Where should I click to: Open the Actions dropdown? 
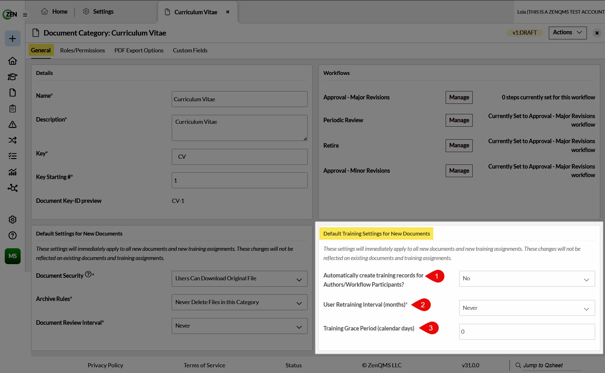coord(568,33)
